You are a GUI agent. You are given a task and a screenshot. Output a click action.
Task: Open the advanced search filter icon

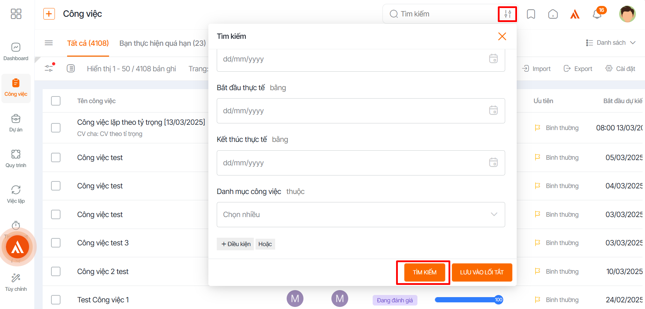pos(507,14)
